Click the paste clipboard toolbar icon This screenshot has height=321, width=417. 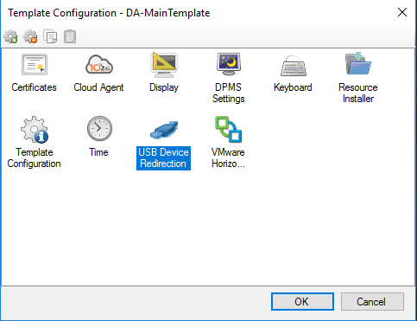click(x=70, y=36)
